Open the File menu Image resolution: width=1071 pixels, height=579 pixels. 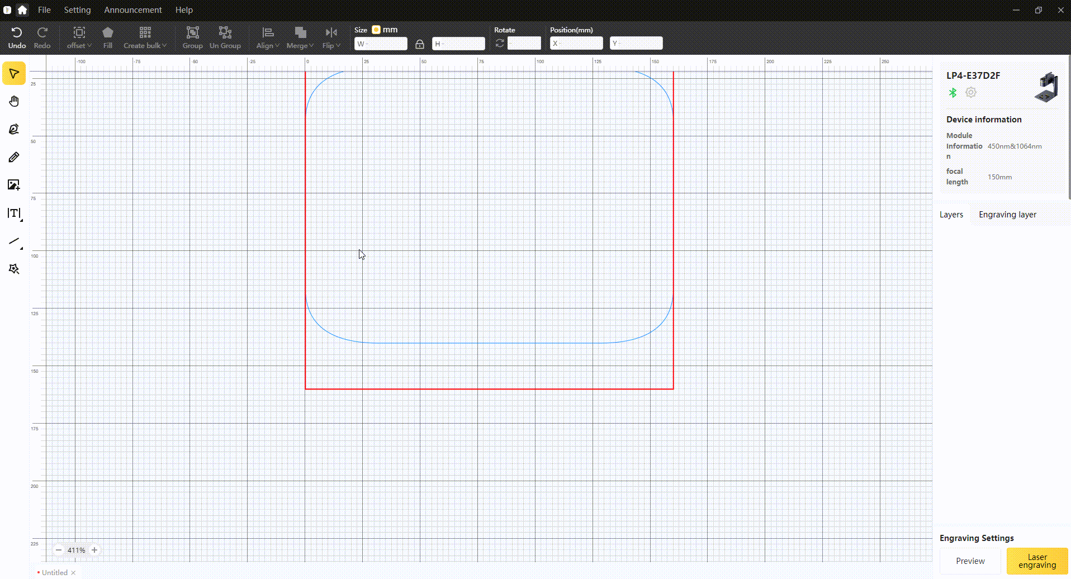tap(44, 10)
